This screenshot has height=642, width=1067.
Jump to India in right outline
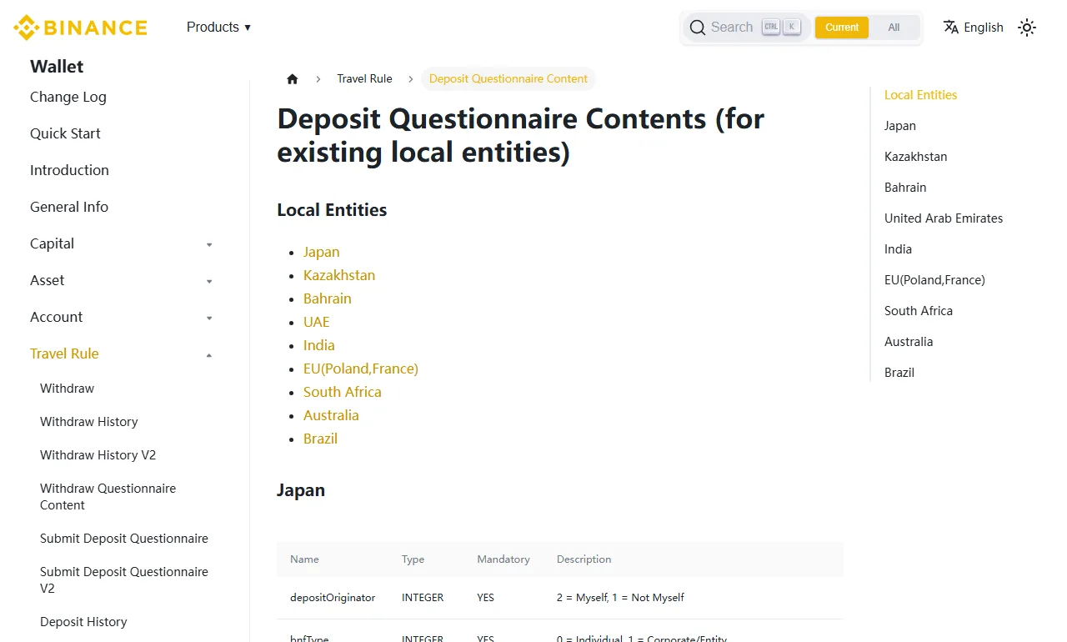point(898,249)
